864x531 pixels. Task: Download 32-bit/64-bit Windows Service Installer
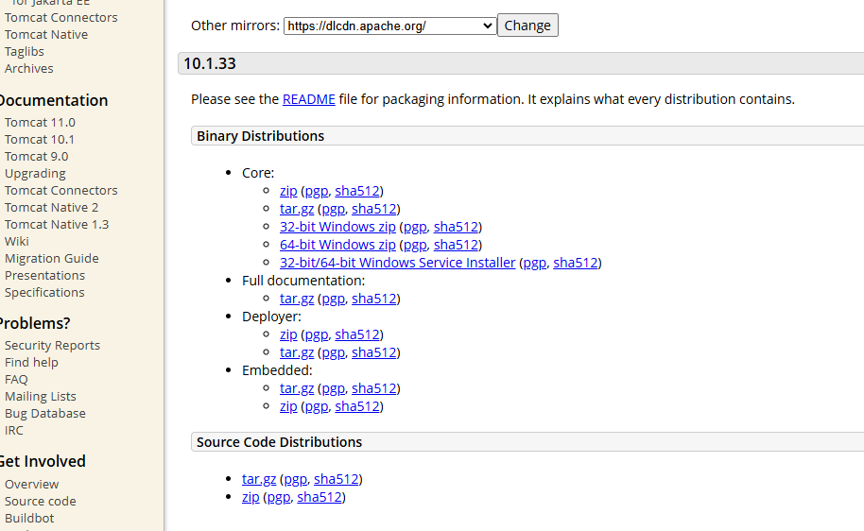pos(397,263)
